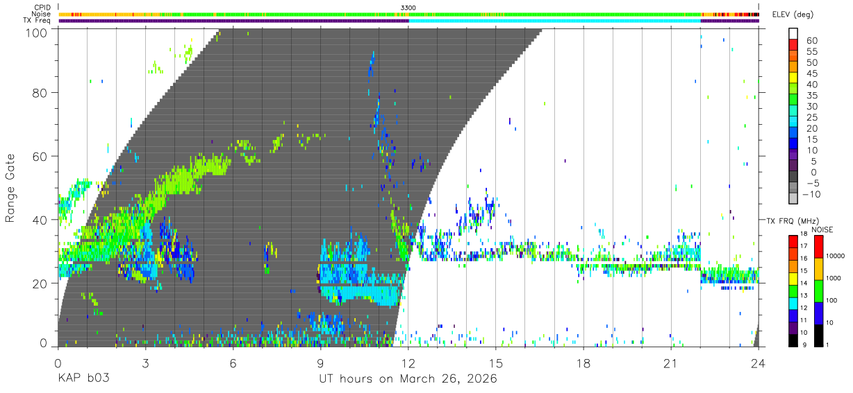The height and width of the screenshot is (393, 853).
Task: Pick the yellow segment of the ELEV colorbar
Action: [x=794, y=79]
